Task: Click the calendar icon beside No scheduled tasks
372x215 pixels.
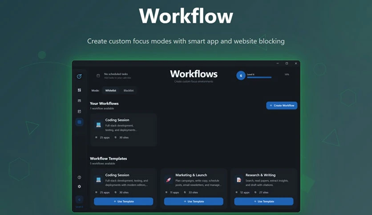Action: [x=98, y=76]
